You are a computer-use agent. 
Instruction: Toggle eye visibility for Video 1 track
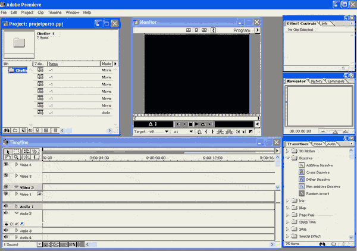(6, 194)
